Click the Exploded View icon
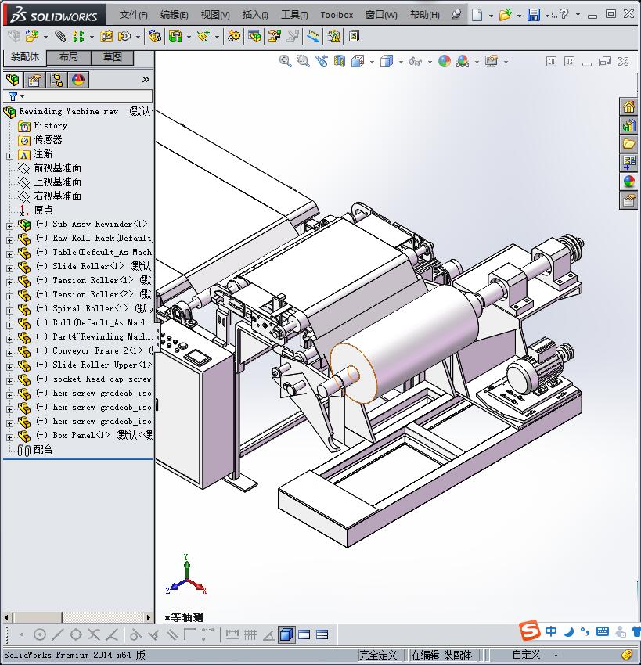Screen dimensions: 641x665 tap(274, 37)
